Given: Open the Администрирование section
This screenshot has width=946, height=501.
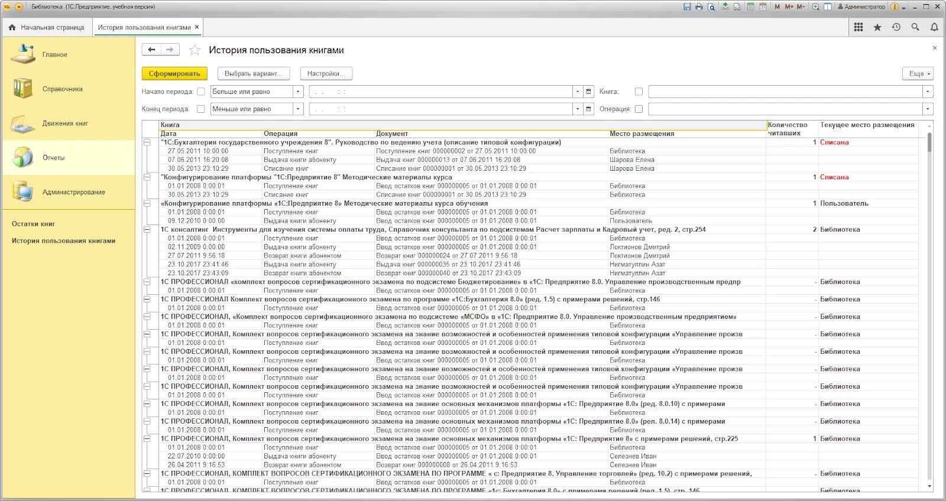Looking at the screenshot, I should tap(69, 192).
